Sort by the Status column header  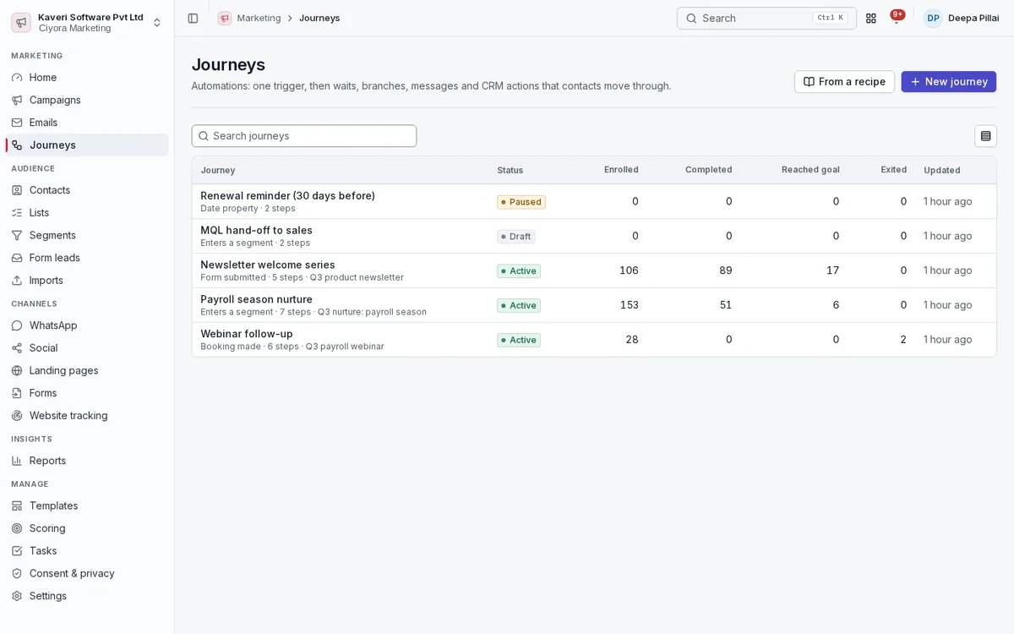click(510, 170)
